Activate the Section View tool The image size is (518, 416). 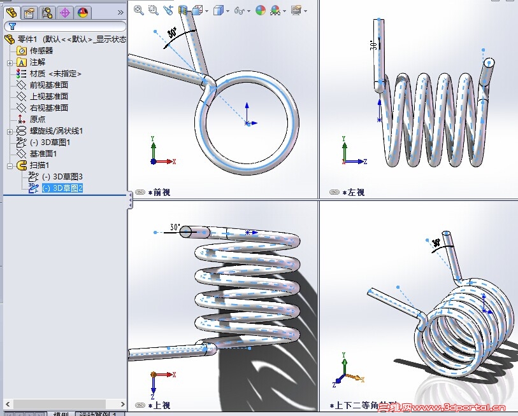183,10
